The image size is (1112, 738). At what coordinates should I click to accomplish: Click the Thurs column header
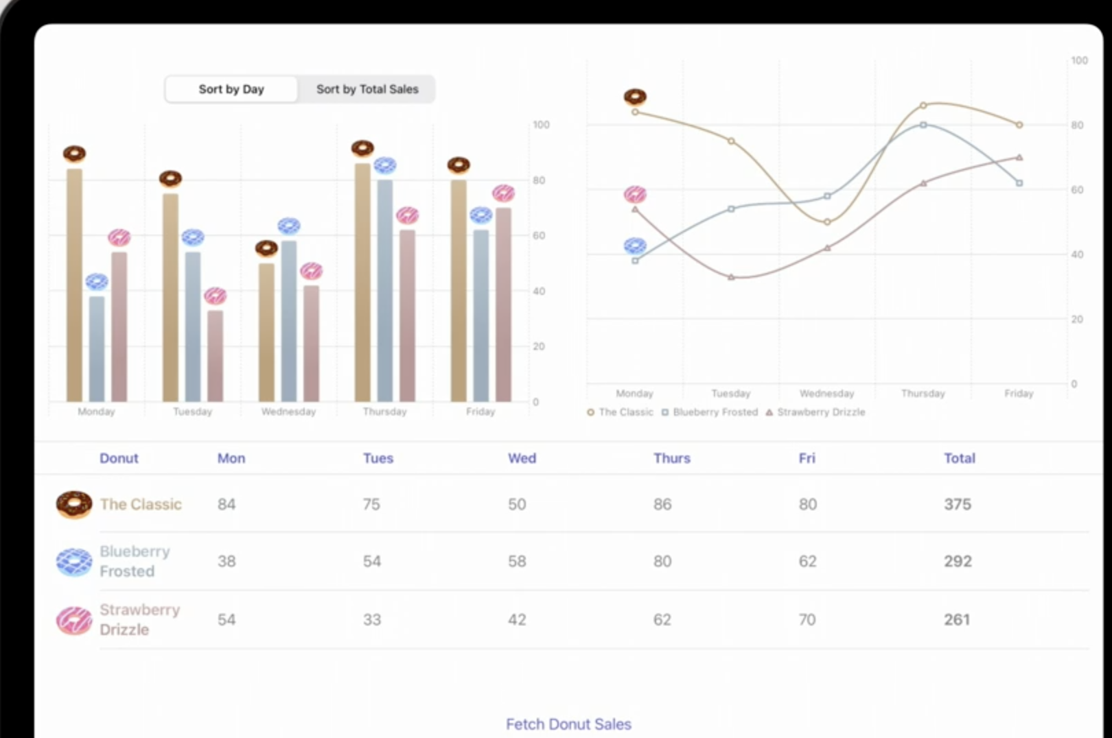pos(672,458)
